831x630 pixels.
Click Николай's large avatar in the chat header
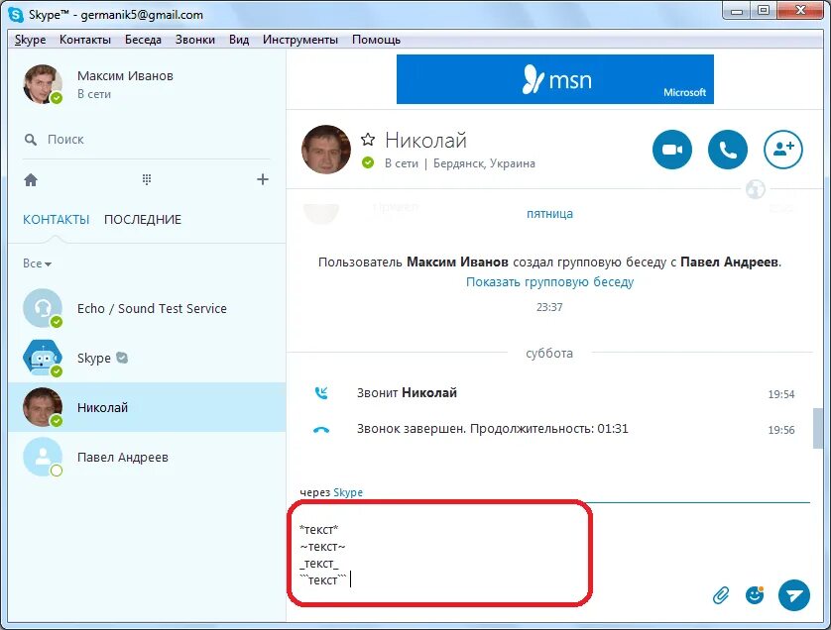click(x=326, y=150)
